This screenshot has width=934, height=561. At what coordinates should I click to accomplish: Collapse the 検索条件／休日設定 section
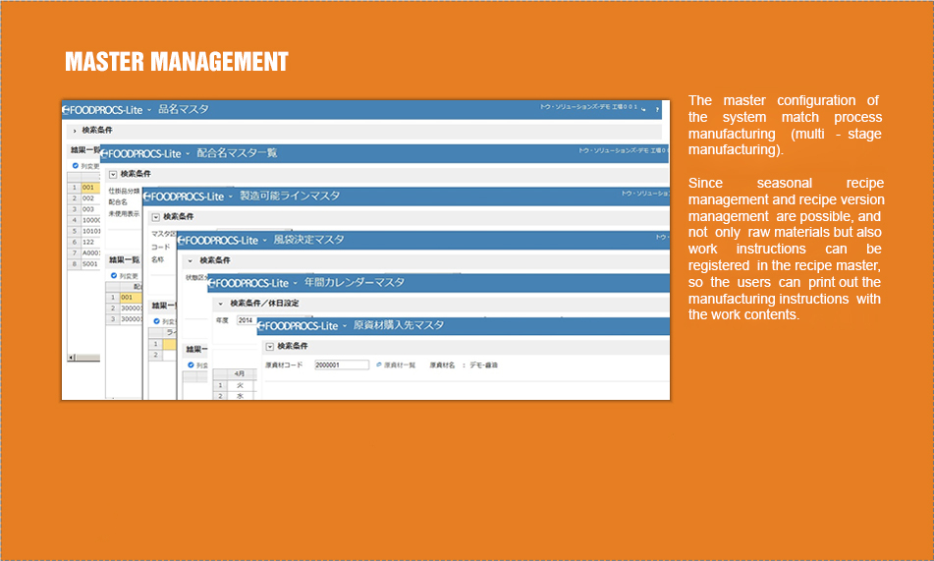click(x=220, y=304)
